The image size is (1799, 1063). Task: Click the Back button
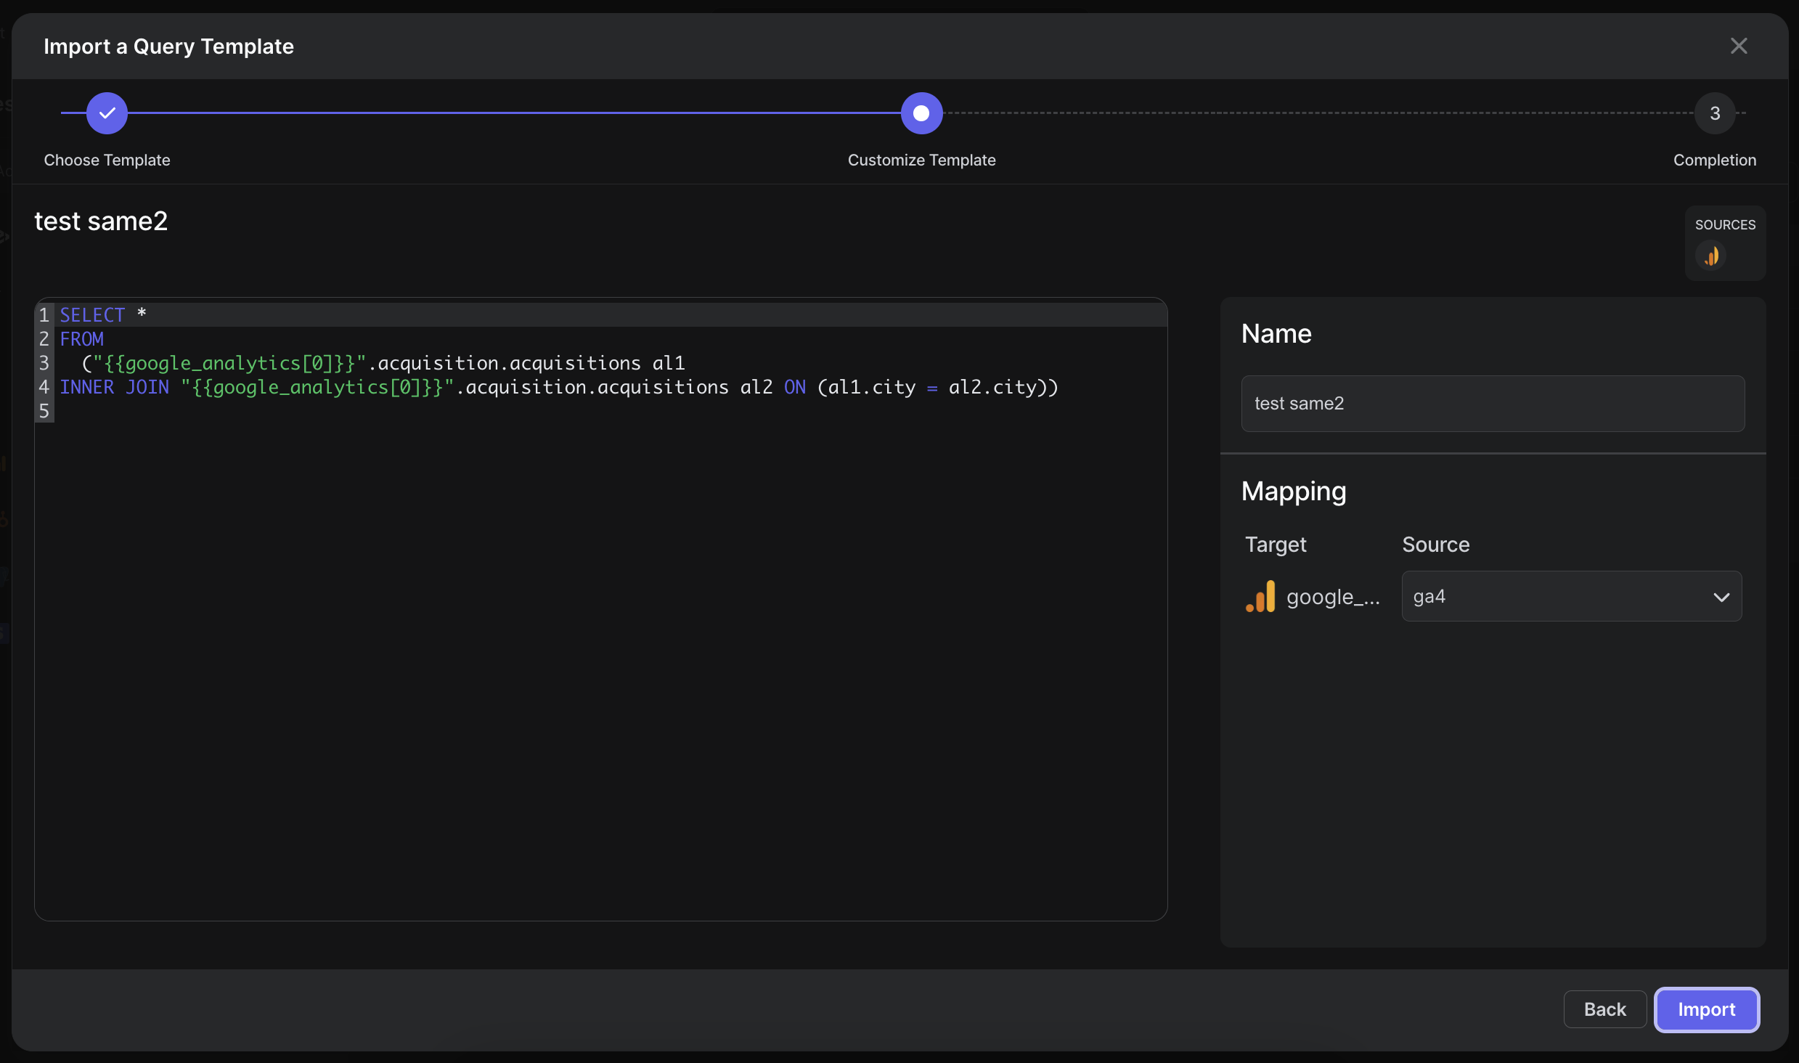click(1604, 1009)
